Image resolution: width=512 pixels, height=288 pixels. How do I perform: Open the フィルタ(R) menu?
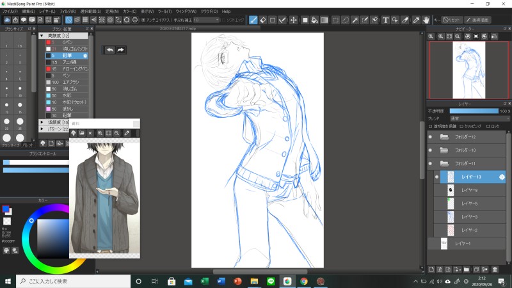point(67,12)
